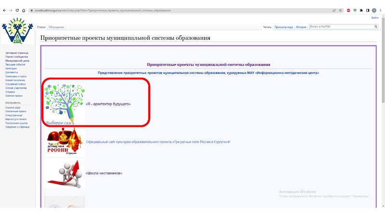Go forward with the browser forward arrow
This screenshot has height=216, width=385.
pos(11,11)
